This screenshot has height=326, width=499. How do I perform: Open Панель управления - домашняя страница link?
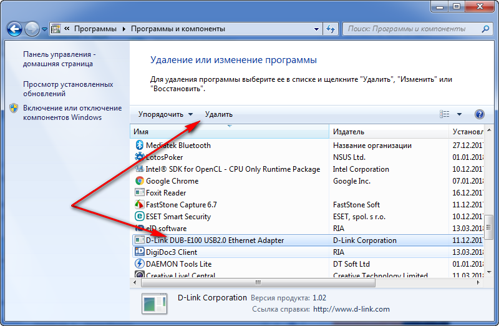pos(59,59)
